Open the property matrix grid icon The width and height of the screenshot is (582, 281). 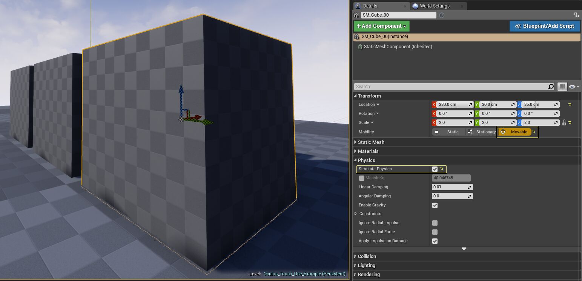(562, 87)
